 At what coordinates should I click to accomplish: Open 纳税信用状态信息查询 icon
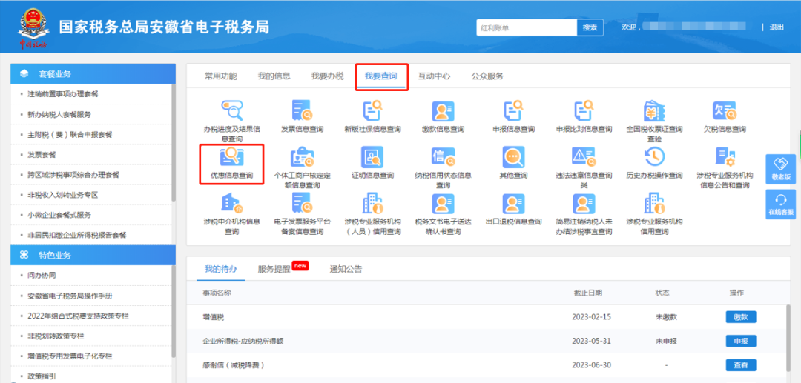coord(443,157)
